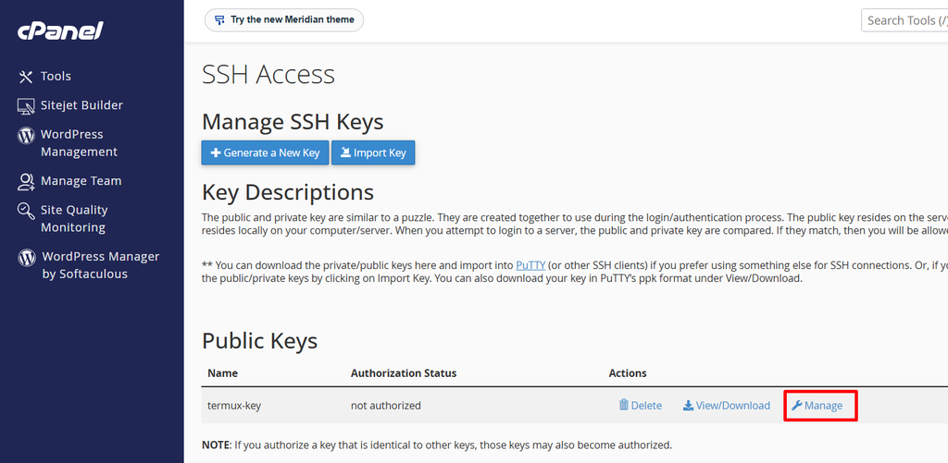Image resolution: width=948 pixels, height=463 pixels.
Task: Click the wrench icon beside Manage
Action: (x=796, y=406)
